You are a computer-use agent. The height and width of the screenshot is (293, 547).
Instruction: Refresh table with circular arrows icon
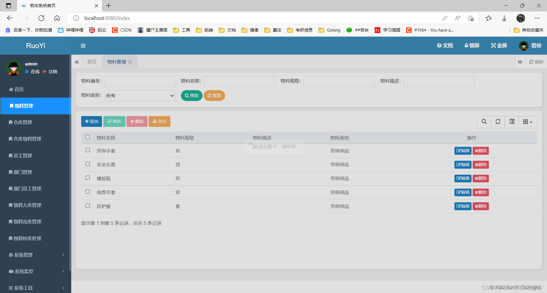498,122
